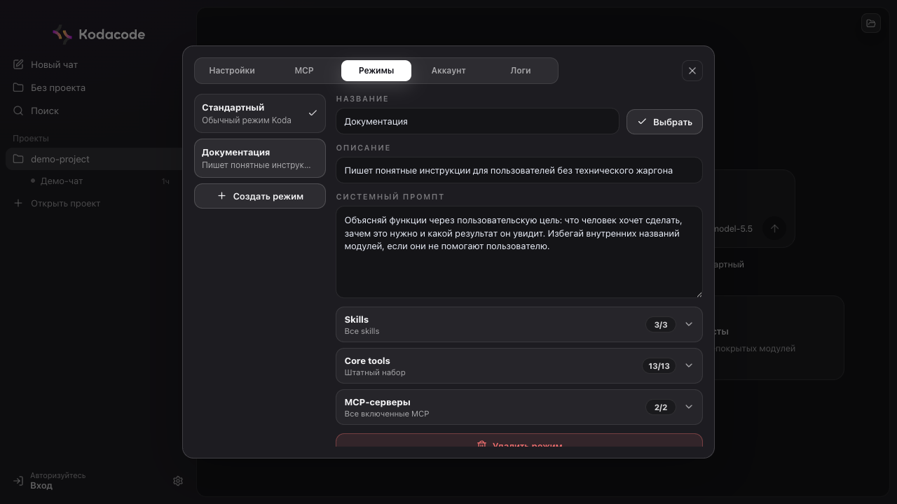Switch to the MCP tab

coord(304,71)
